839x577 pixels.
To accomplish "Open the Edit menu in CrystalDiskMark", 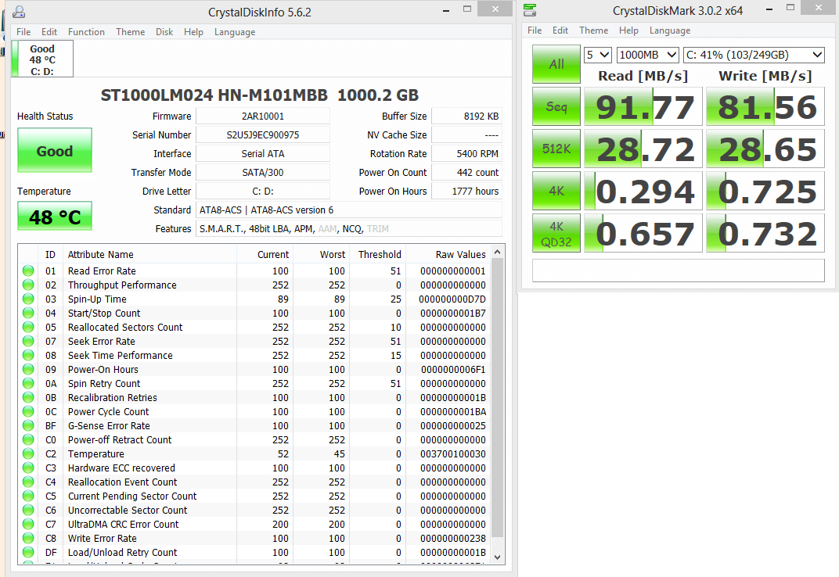I will click(x=560, y=30).
